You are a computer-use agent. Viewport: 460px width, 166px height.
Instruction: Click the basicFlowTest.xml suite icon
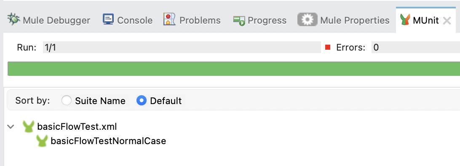tap(28, 127)
